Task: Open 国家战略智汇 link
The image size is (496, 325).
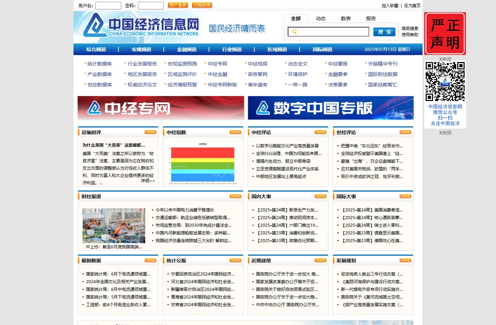Action: [x=383, y=85]
